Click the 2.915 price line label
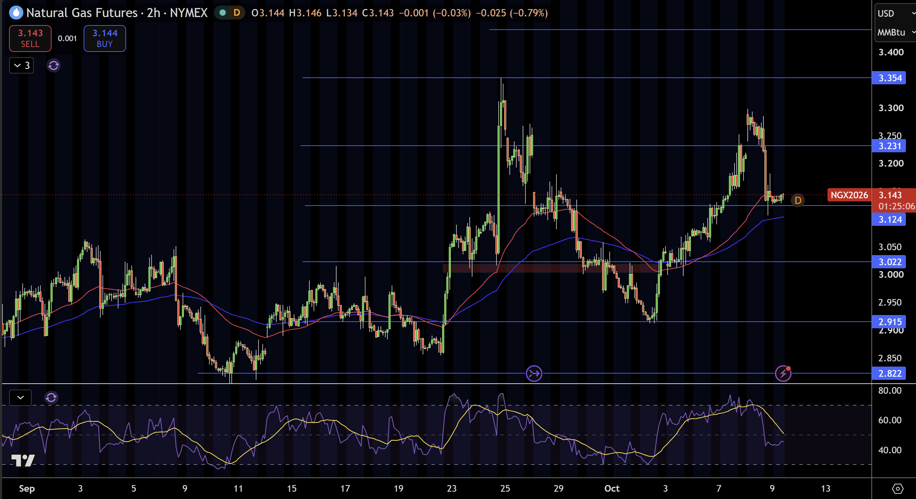Screen dimensions: 916x499 point(888,322)
